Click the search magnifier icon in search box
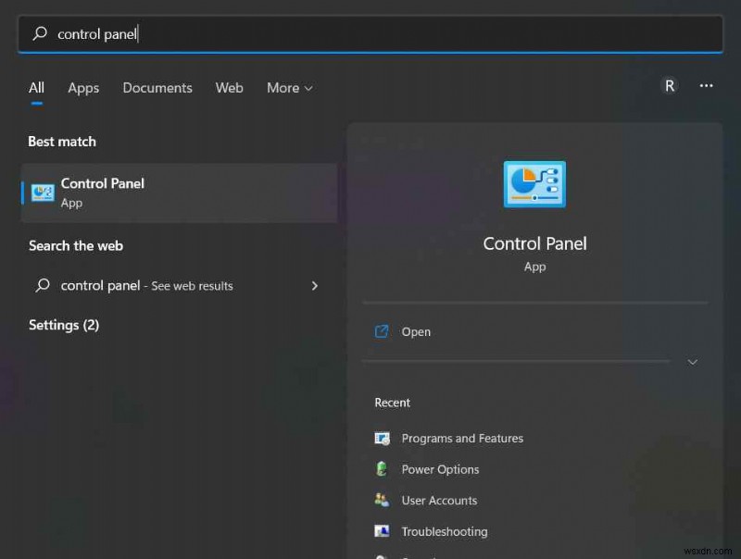Viewport: 741px width, 559px height. (40, 33)
